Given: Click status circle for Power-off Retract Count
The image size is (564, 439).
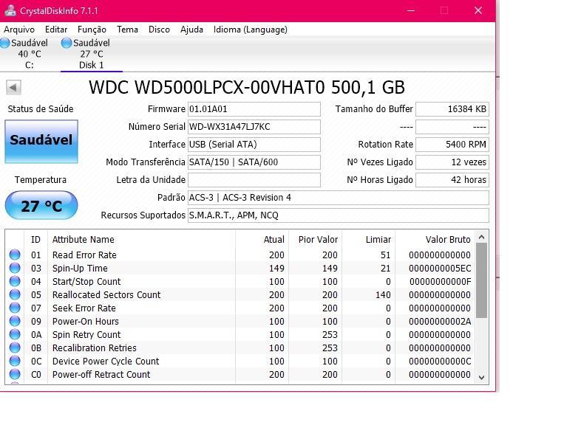Looking at the screenshot, I should pyautogui.click(x=15, y=374).
